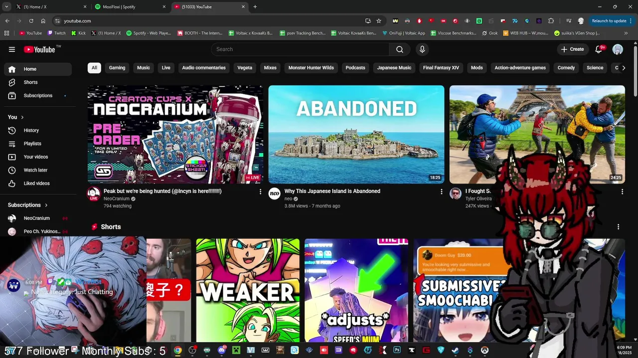Screen dimensions: 638x358
Task: Open Photoshop from the taskbar
Action: click(397, 351)
